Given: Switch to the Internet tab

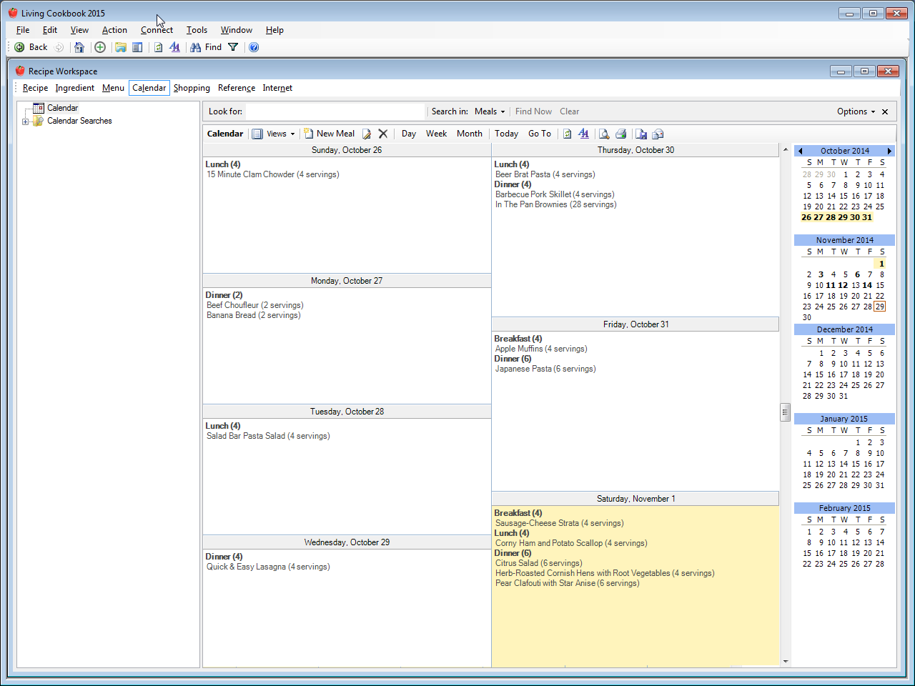Looking at the screenshot, I should pos(277,88).
